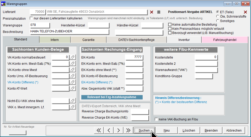
Task: Click the Löschen button
Action: point(189,131)
